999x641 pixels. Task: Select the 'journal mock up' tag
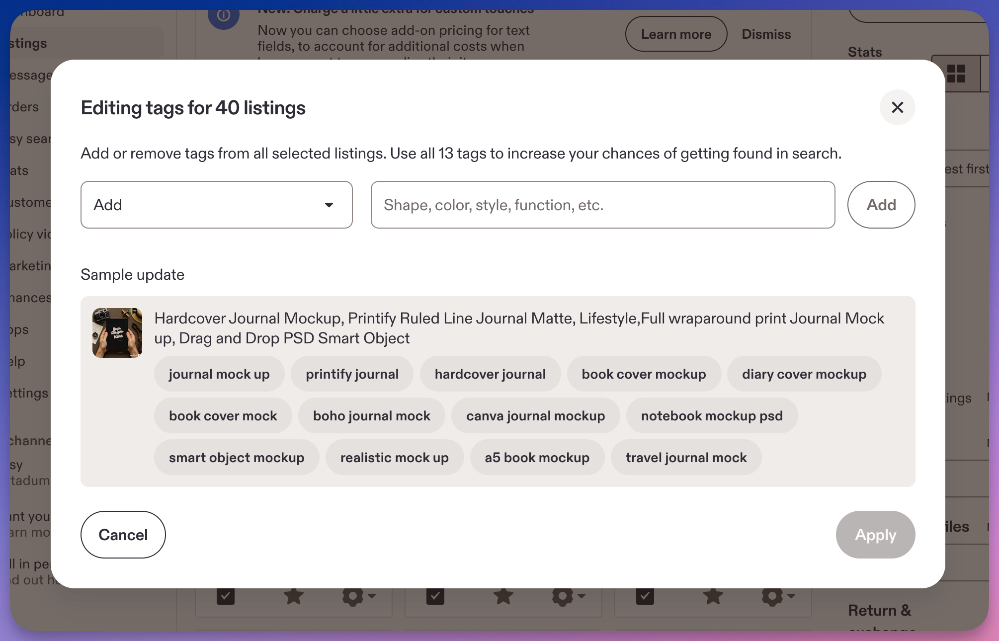[219, 374]
